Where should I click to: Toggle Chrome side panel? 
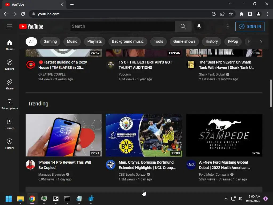pos(250,14)
